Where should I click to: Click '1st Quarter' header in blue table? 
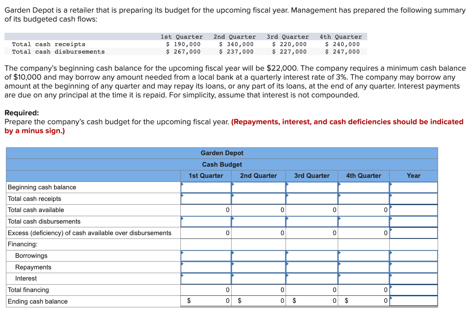pos(206,176)
